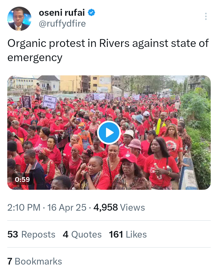Tap the 0:59 video duration label
Viewport: 218px width, 273px height.
pyautogui.click(x=22, y=179)
